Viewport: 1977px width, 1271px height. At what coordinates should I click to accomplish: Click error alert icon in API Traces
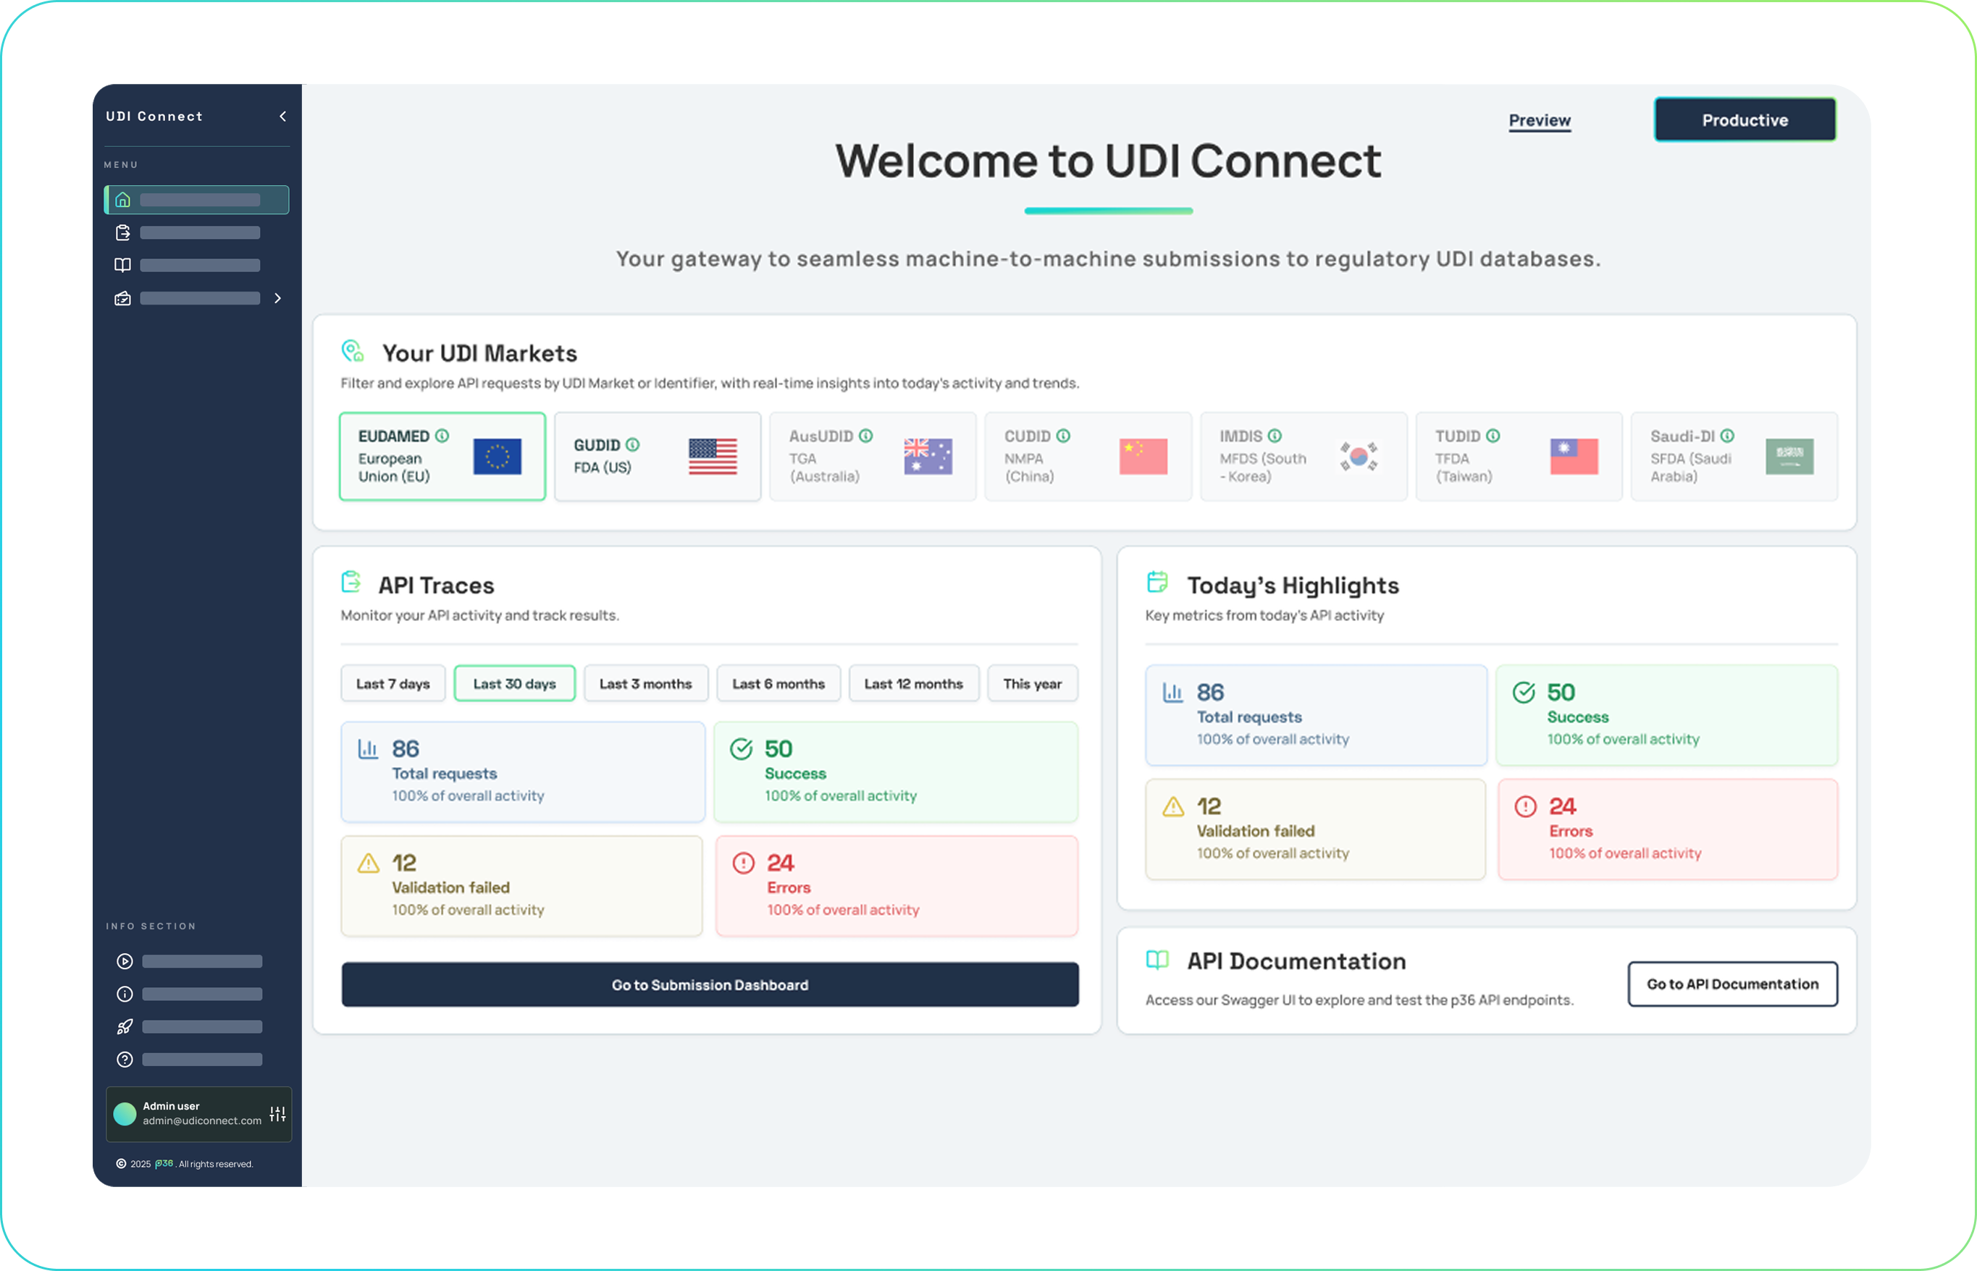point(743,863)
